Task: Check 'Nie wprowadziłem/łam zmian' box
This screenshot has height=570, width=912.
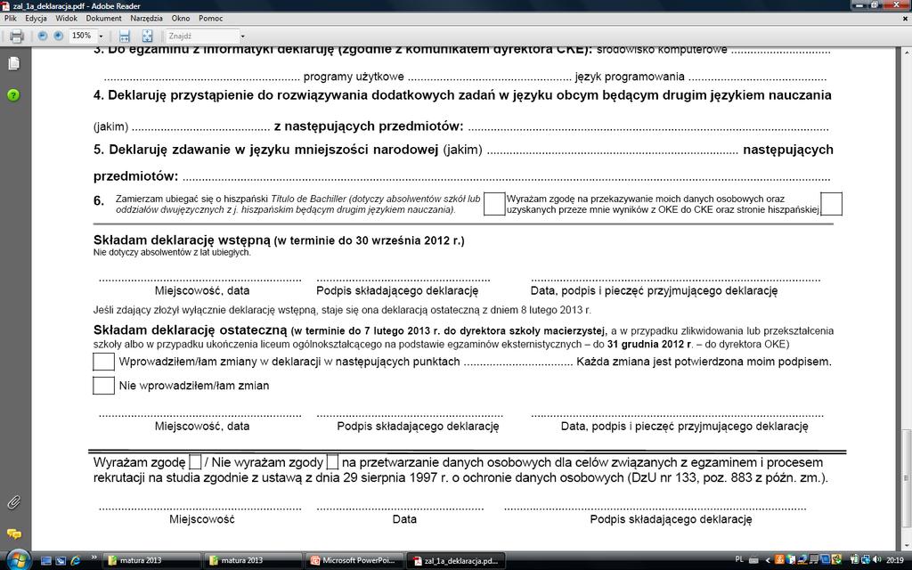Action: tap(103, 385)
